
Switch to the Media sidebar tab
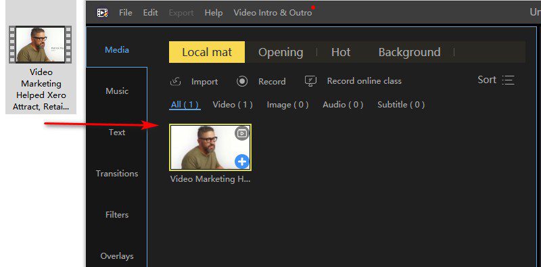pyautogui.click(x=117, y=49)
